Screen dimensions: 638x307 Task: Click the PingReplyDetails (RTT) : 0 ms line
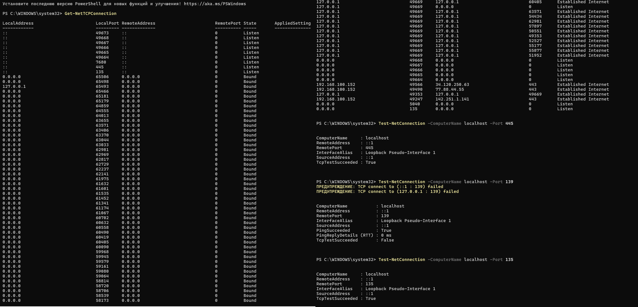(x=354, y=235)
